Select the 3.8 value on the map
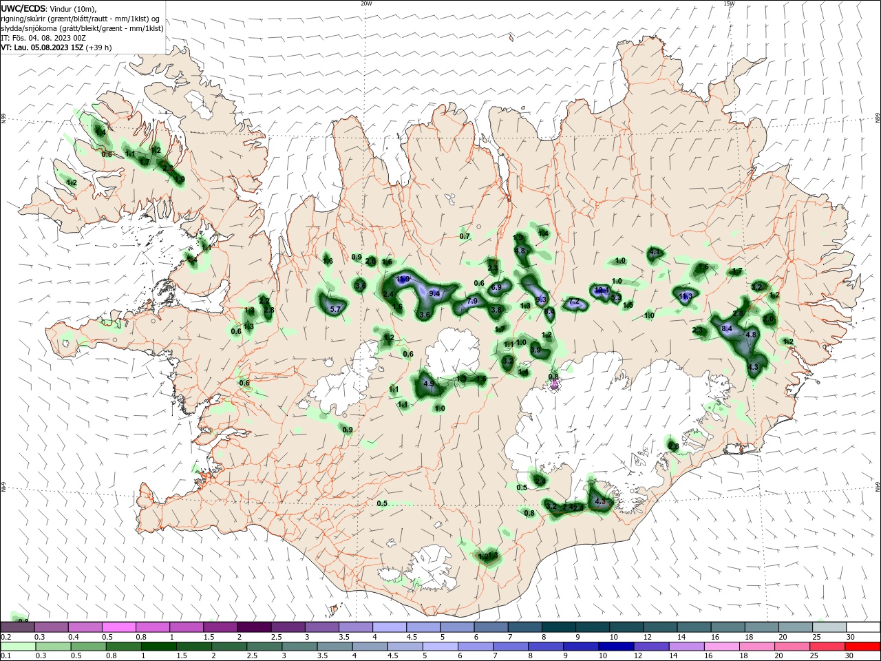The height and width of the screenshot is (661, 881). coord(496,311)
